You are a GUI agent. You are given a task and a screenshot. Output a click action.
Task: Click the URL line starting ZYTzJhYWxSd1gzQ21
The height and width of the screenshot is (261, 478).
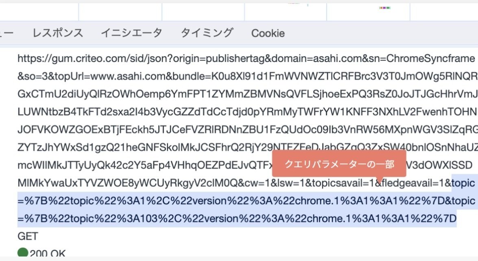click(x=247, y=147)
